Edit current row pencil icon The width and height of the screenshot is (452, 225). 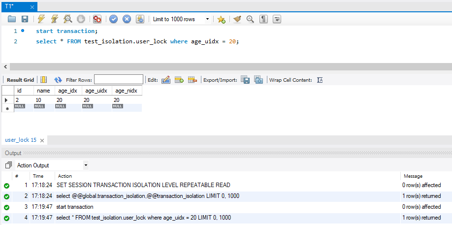pos(166,80)
